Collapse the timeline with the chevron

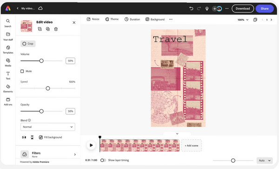[177, 134]
